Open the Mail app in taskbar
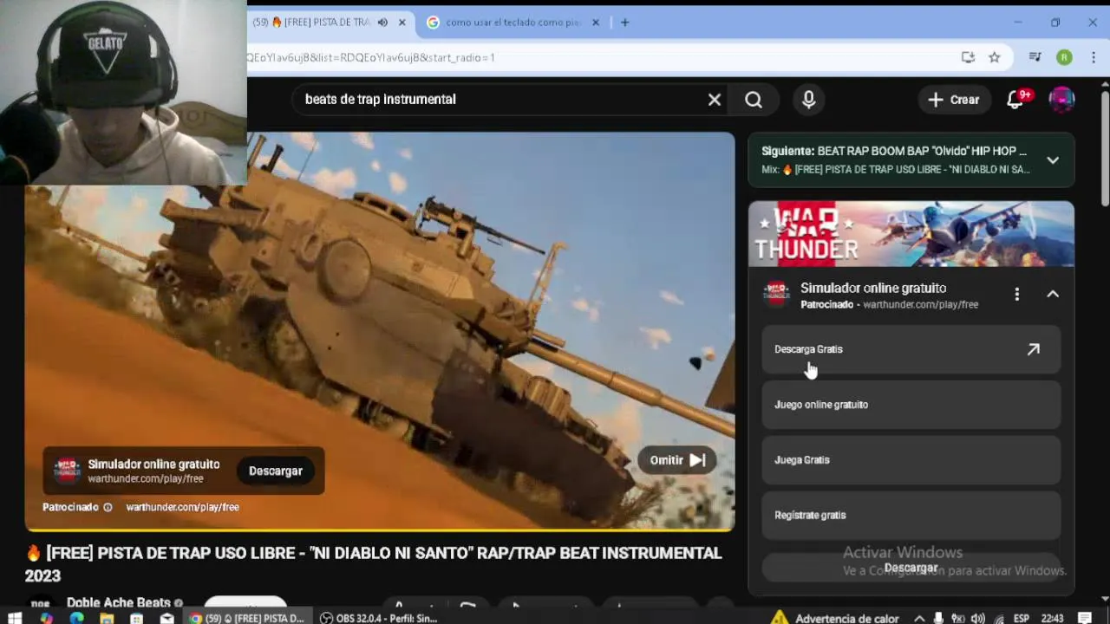The image size is (1110, 624). click(166, 618)
